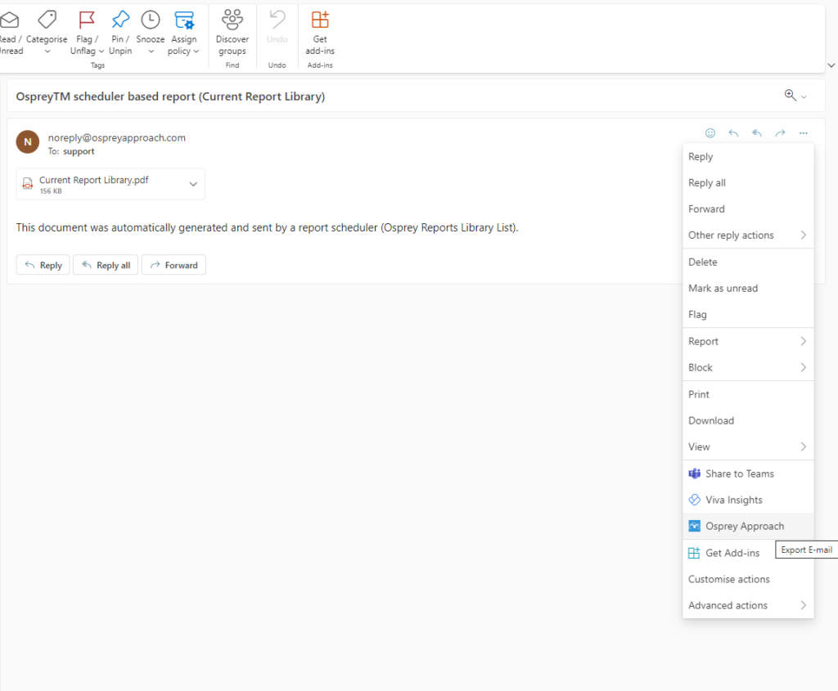The image size is (838, 691).
Task: Choose Flag from the context menu
Action: (x=748, y=315)
